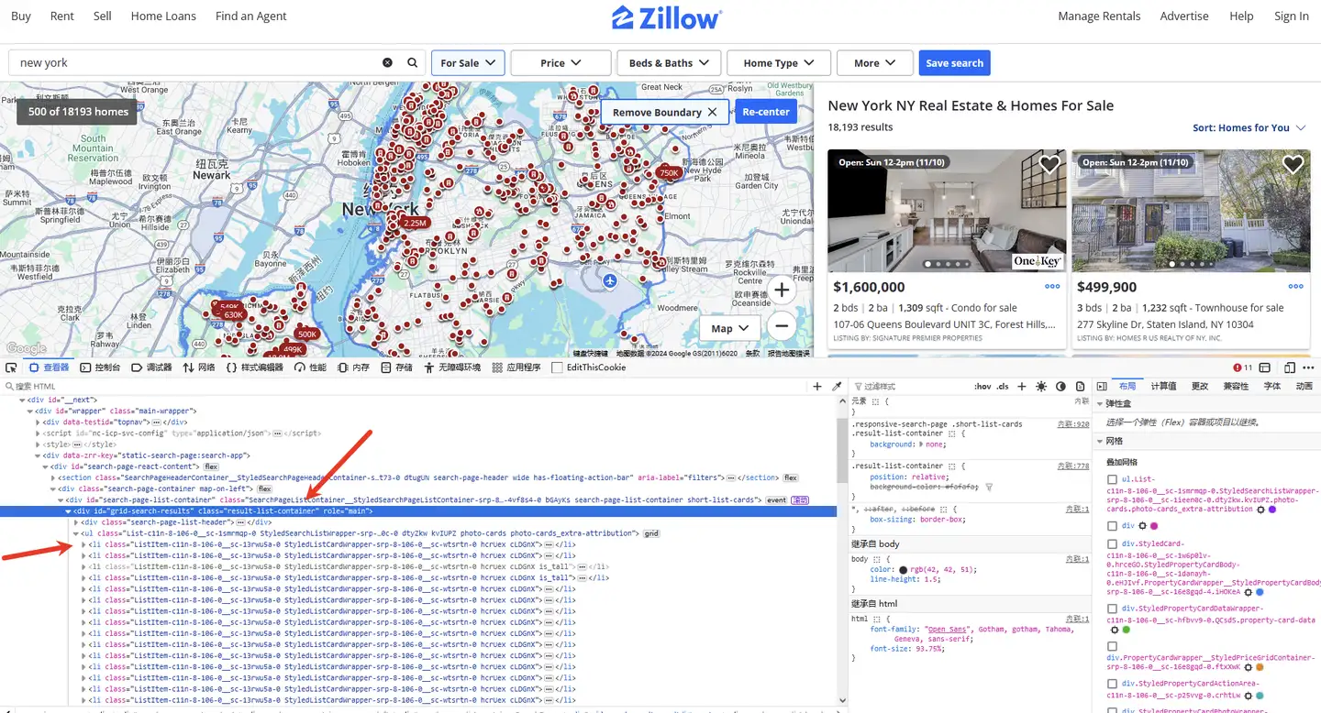Image resolution: width=1321 pixels, height=713 pixels.
Task: Open the Debugger (调试器) tab
Action: point(151,367)
